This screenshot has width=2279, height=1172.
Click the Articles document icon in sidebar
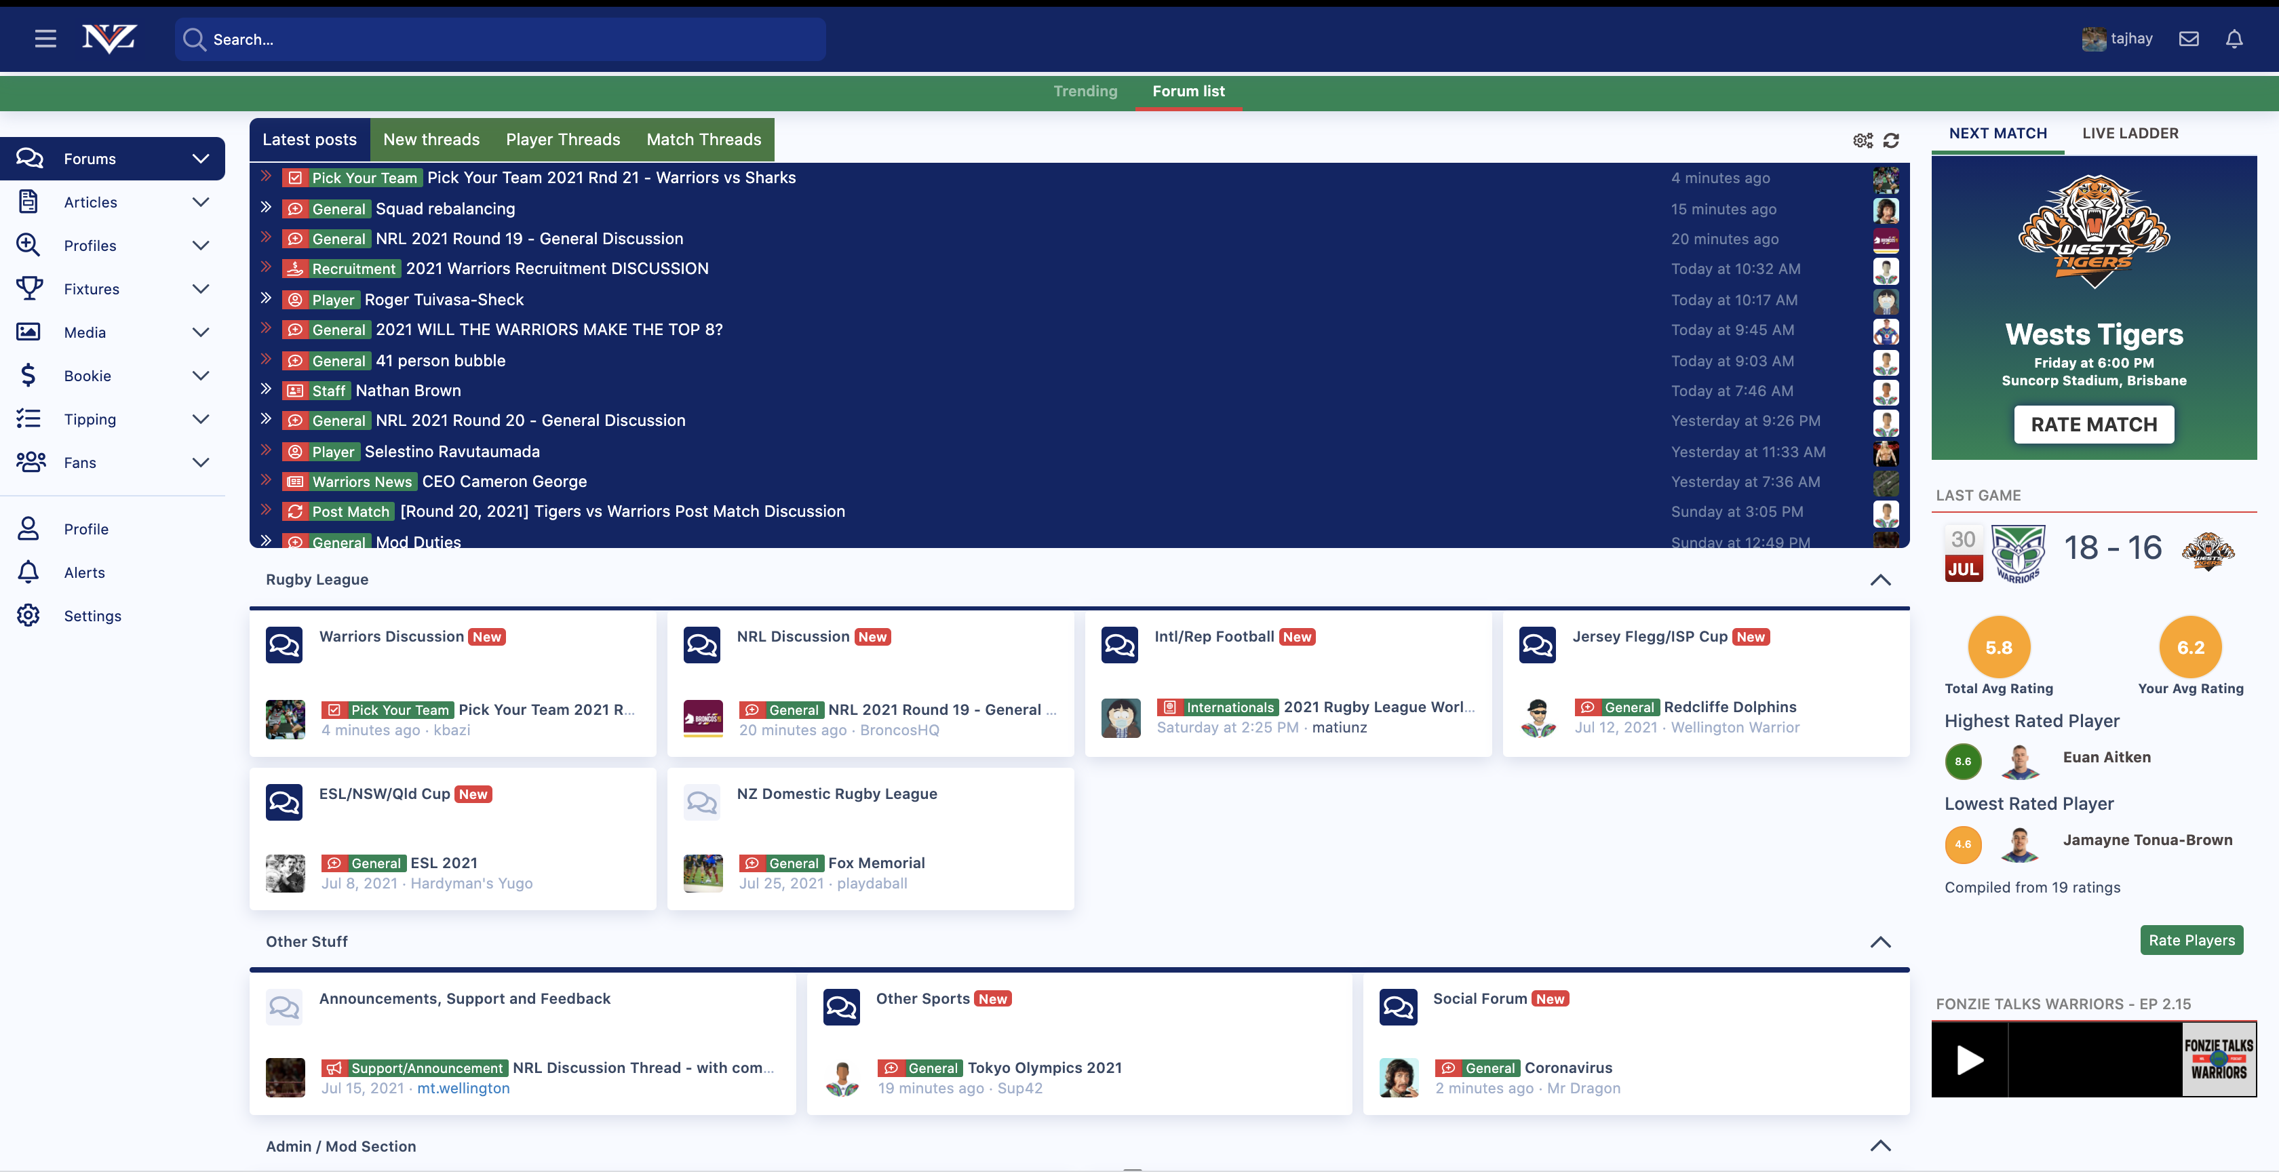28,201
